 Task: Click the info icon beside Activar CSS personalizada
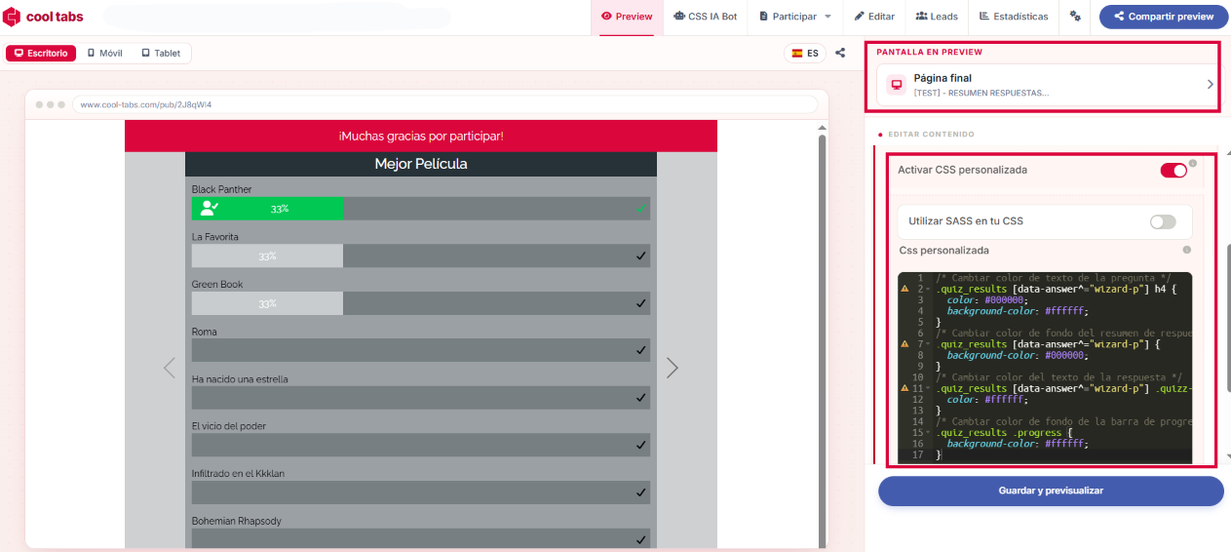[x=1193, y=163]
